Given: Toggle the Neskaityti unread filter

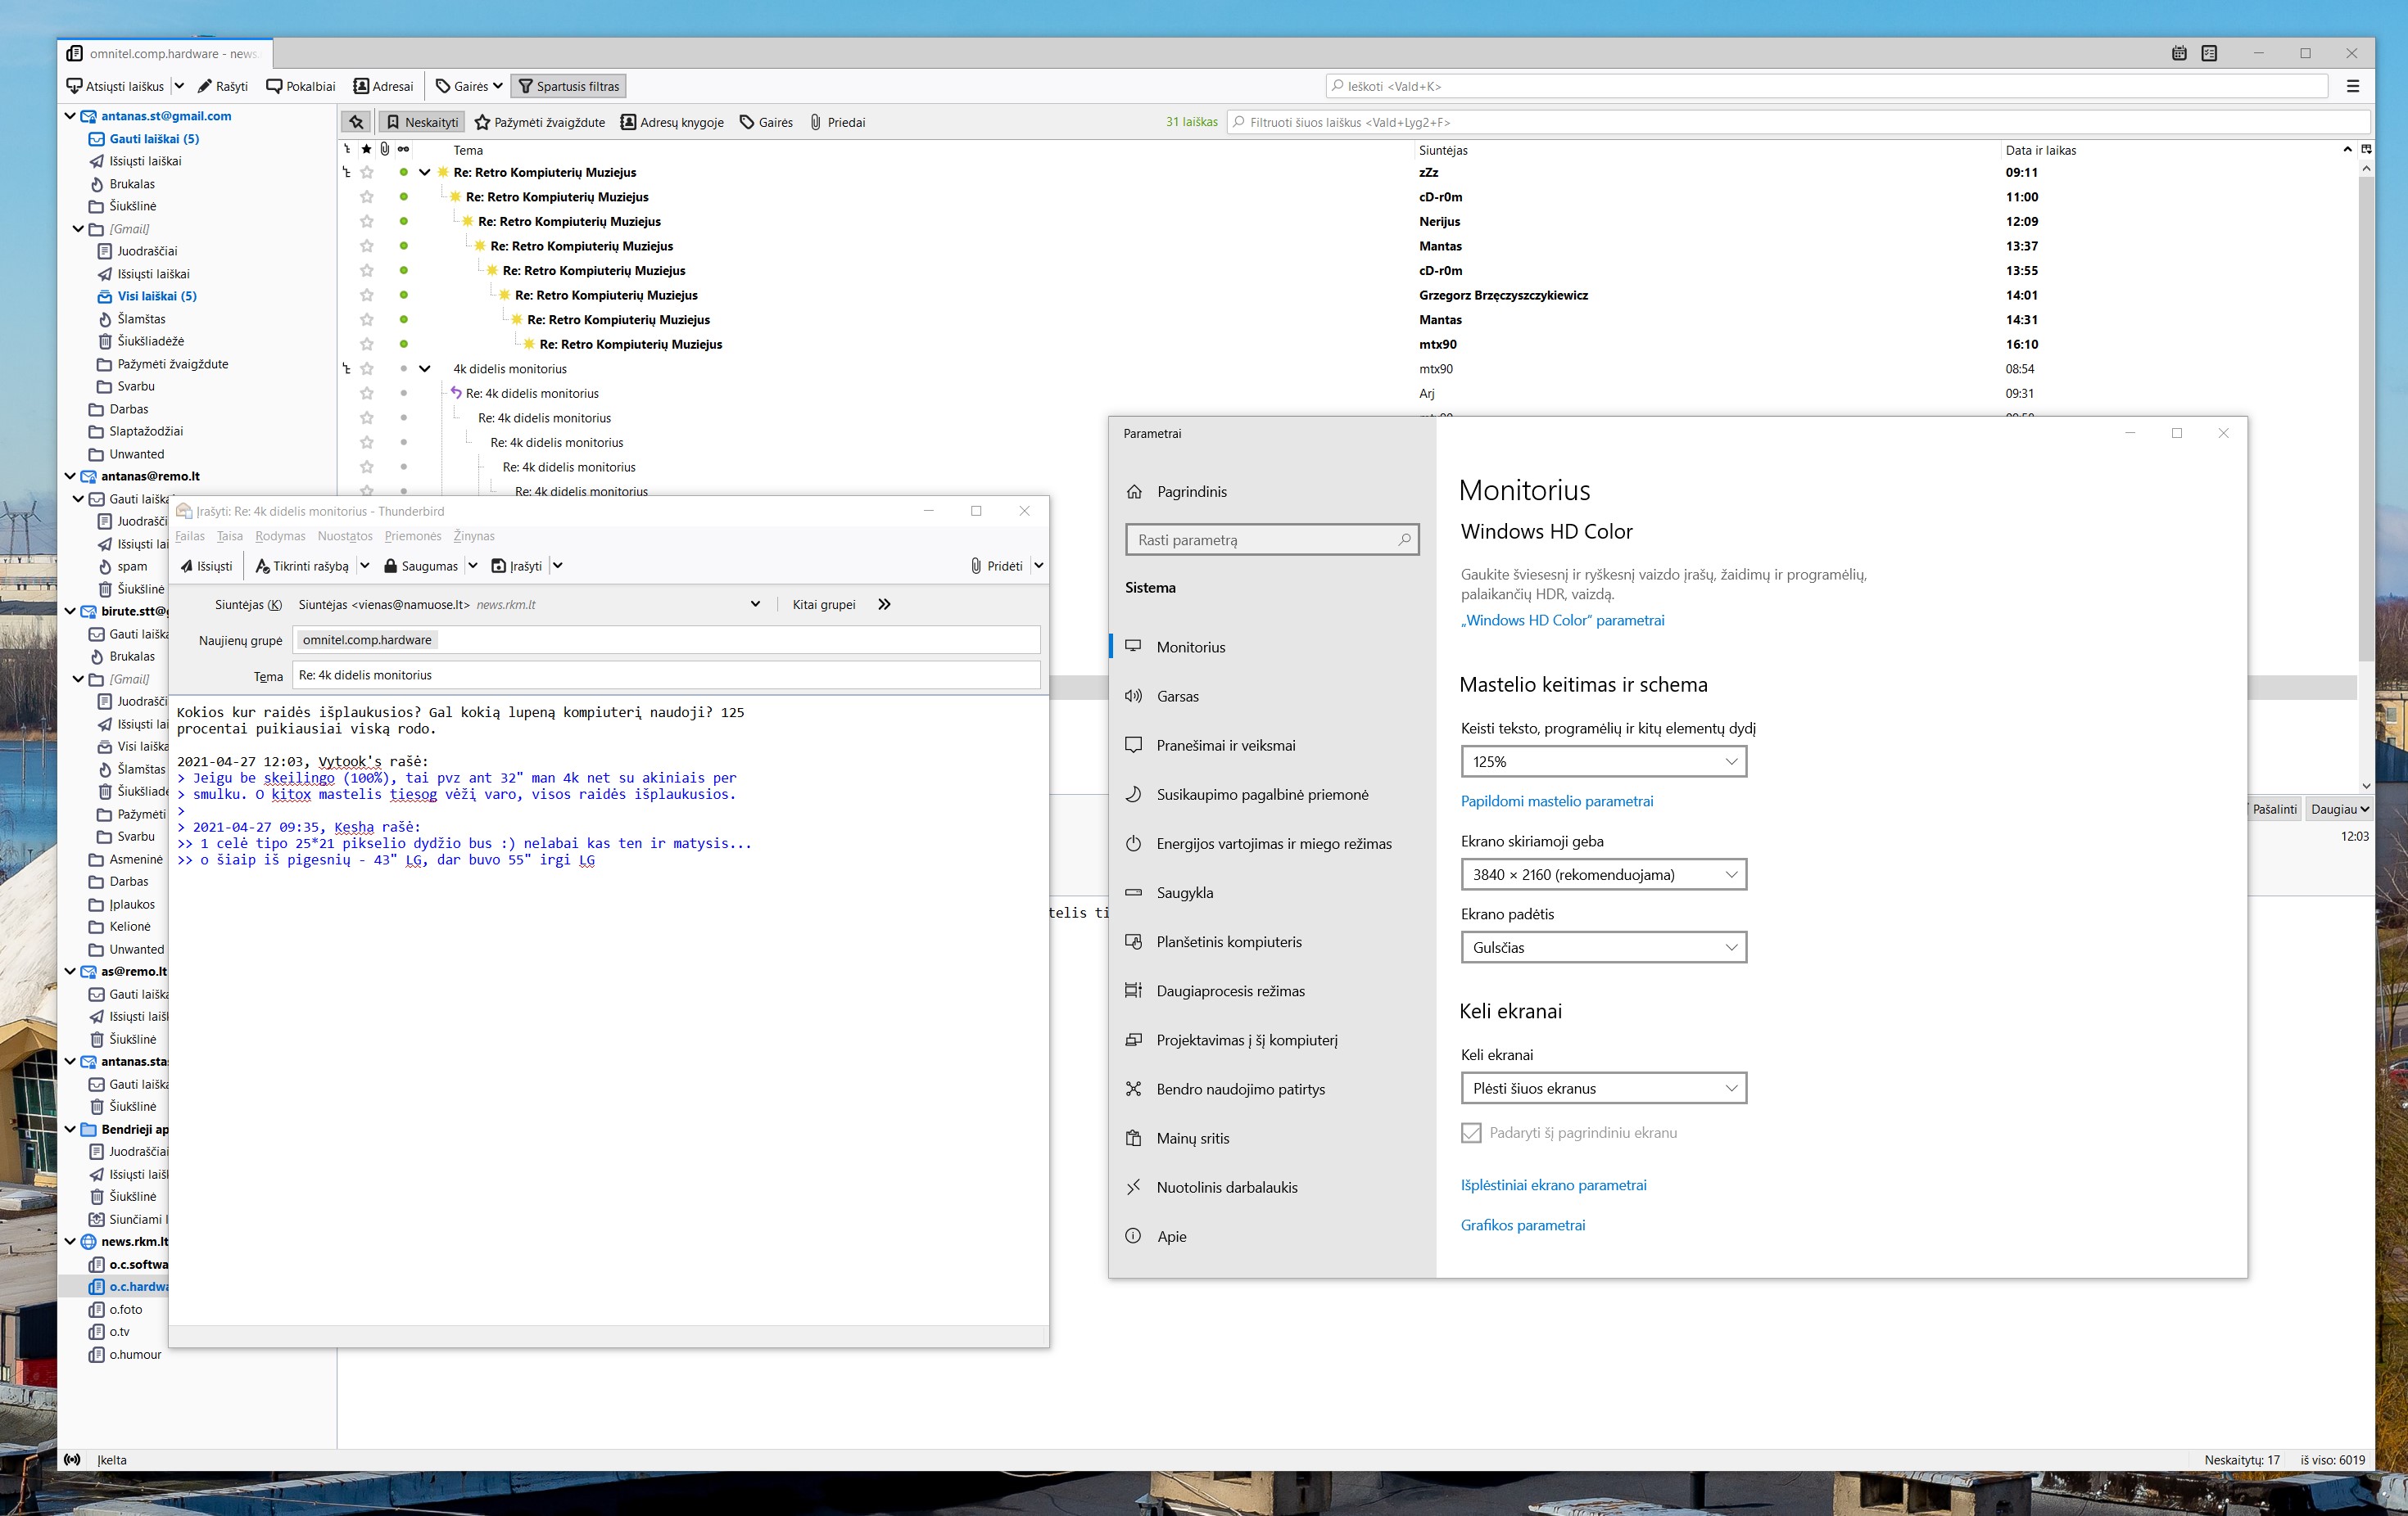Looking at the screenshot, I should [421, 122].
